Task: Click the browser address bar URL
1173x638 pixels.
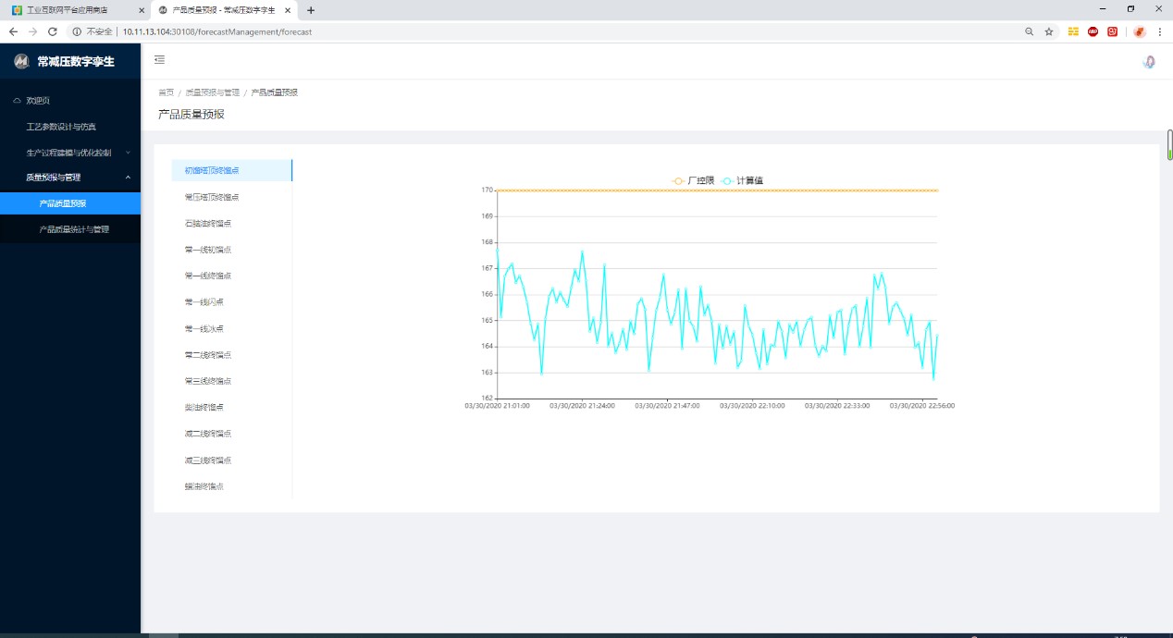Action: [x=217, y=31]
